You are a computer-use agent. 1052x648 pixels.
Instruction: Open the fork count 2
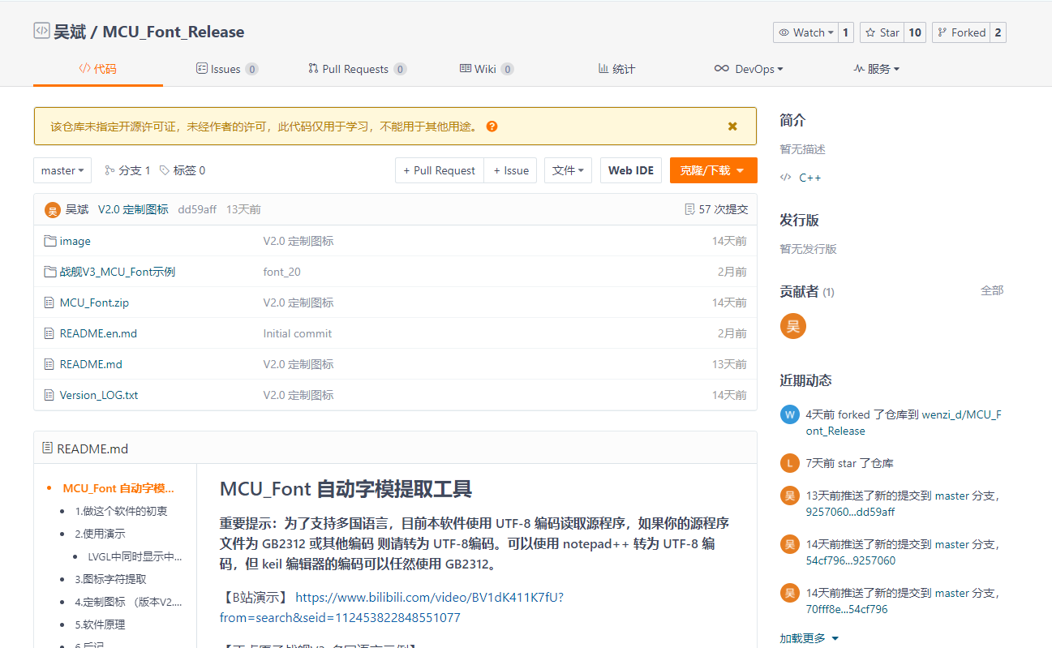point(998,32)
